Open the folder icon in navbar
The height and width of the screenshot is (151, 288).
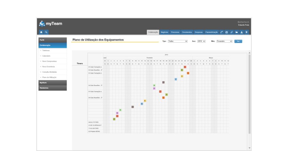pyautogui.click(x=237, y=32)
